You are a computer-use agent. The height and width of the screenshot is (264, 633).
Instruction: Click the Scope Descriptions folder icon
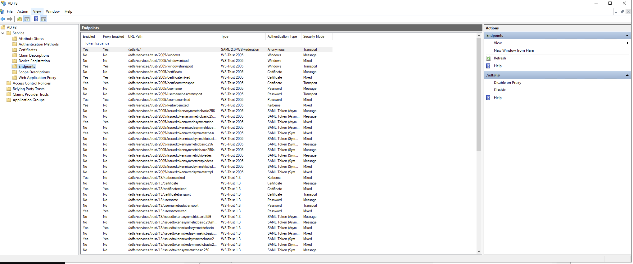click(15, 72)
